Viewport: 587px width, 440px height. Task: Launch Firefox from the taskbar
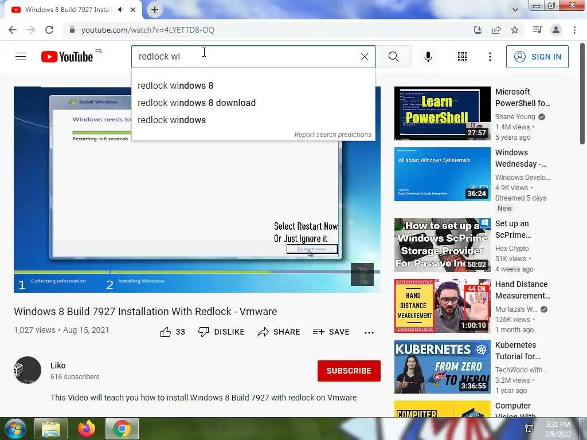click(x=87, y=429)
